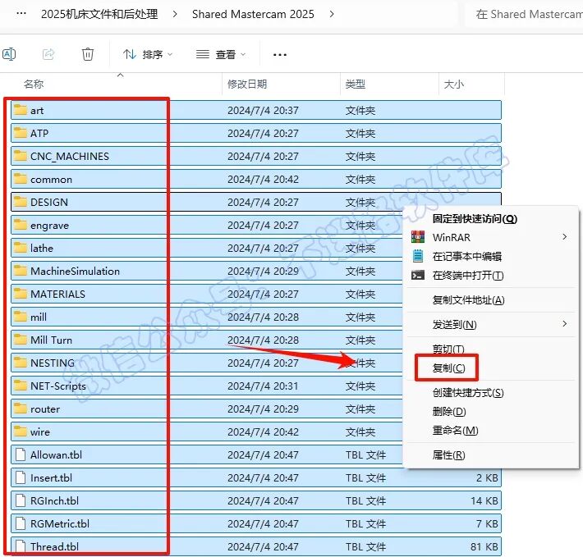Click the 2024/7/4 20:37 date of art

click(x=263, y=110)
